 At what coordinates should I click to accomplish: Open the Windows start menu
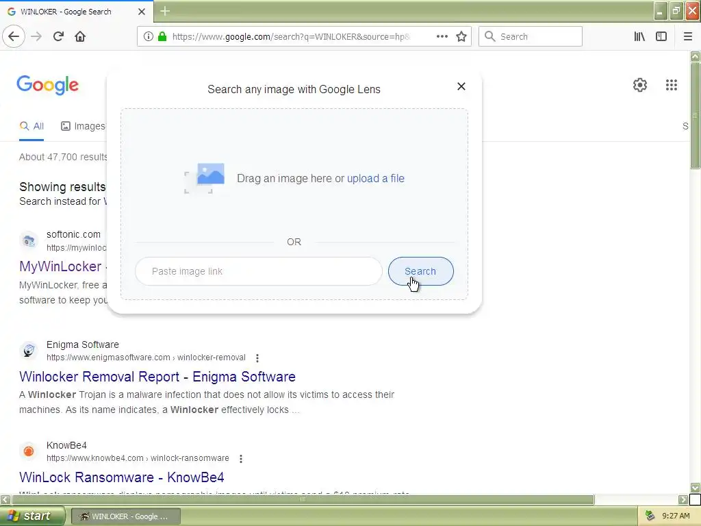pos(32,516)
